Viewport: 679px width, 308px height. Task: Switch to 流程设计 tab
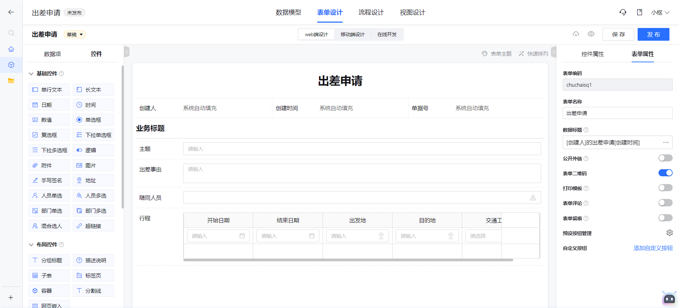pyautogui.click(x=371, y=12)
